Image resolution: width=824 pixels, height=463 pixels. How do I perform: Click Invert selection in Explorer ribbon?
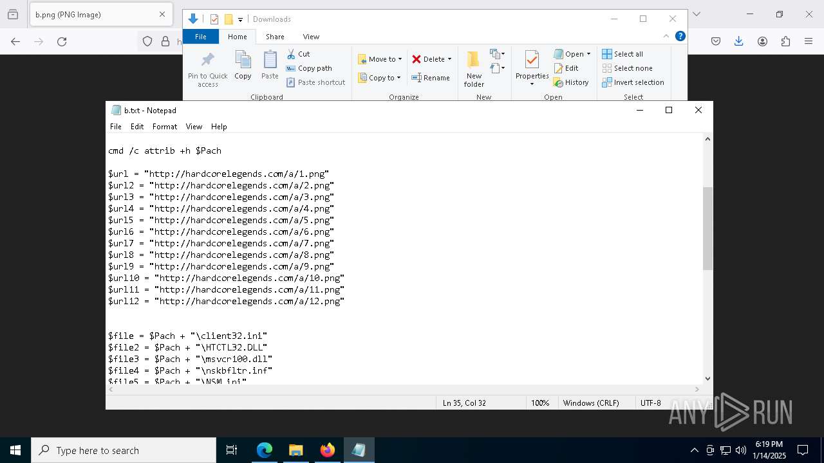(633, 82)
